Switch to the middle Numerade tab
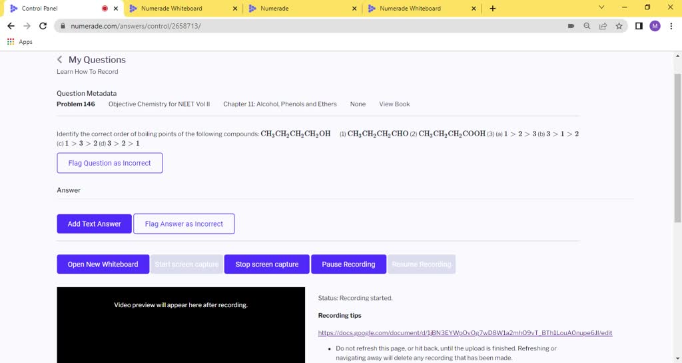 (300, 9)
